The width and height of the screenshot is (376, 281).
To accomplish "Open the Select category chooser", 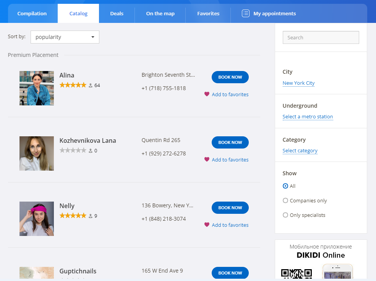I will pyautogui.click(x=300, y=151).
